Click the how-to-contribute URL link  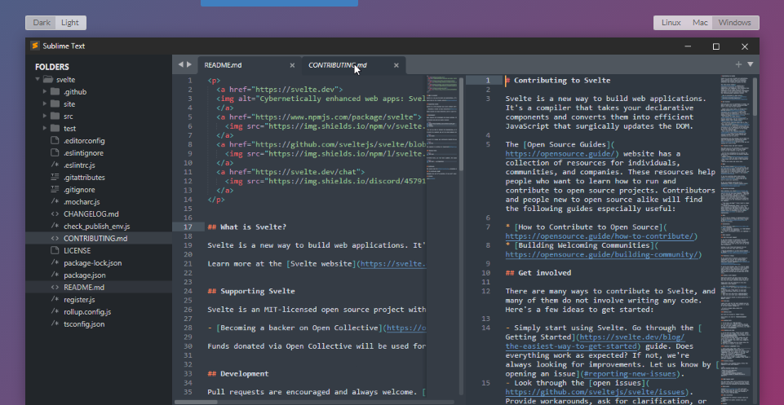click(601, 236)
